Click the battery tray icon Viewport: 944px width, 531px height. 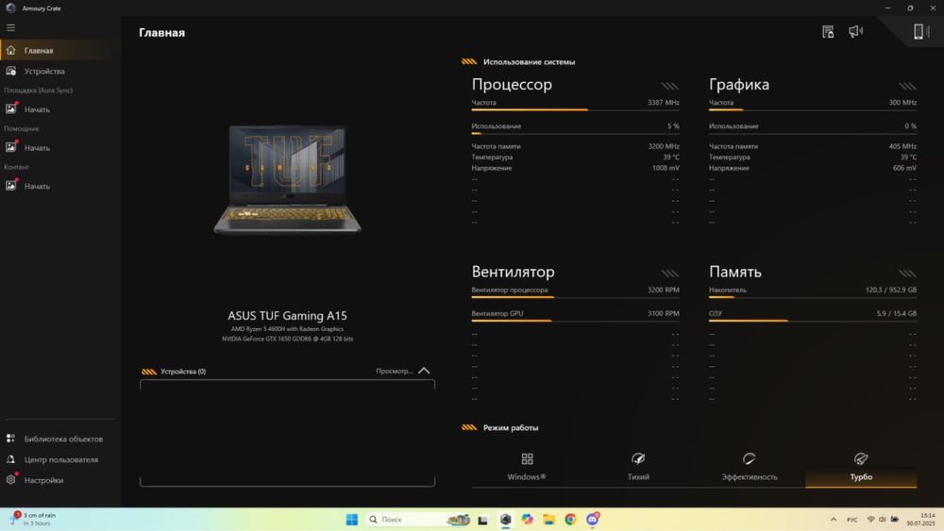click(895, 519)
